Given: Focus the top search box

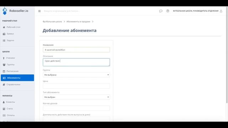Looking at the screenshot, I should 62,11.
